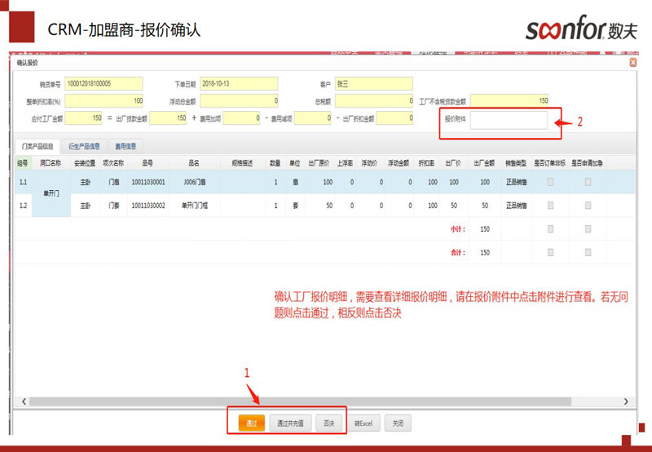Click the 下单日期 date field
This screenshot has height=452, width=652.
(x=238, y=83)
